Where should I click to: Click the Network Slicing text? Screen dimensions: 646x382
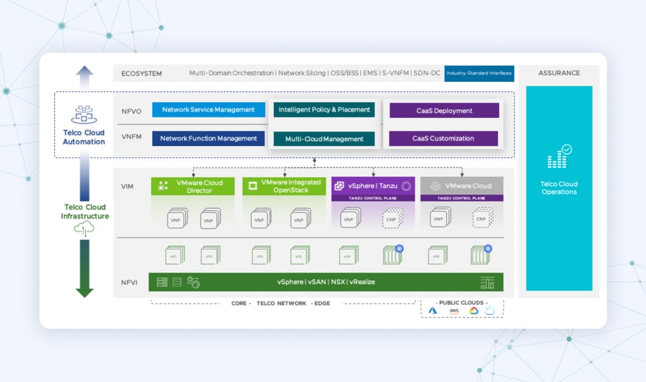(x=302, y=73)
